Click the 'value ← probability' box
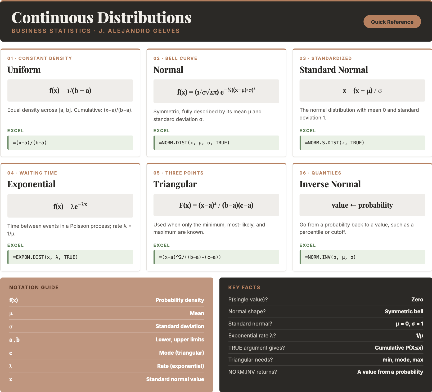Image resolution: width=432 pixels, height=392 pixels. 362,205
